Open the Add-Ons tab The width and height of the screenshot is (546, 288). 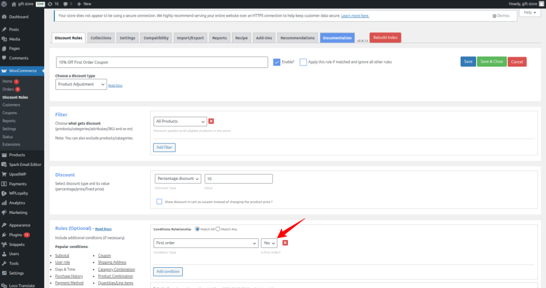pos(264,38)
